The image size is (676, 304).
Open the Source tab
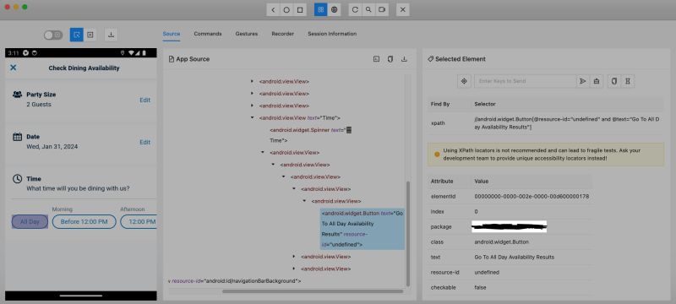point(172,34)
